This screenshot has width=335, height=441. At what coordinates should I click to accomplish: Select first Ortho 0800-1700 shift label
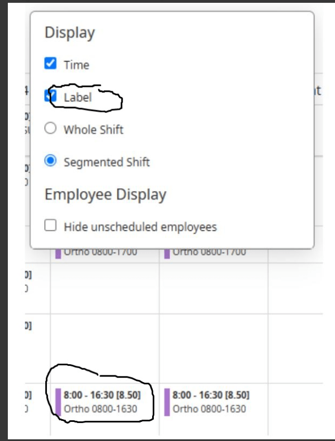click(100, 252)
